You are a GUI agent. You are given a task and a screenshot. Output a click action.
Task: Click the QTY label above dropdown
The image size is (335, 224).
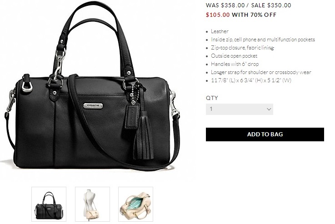(212, 98)
